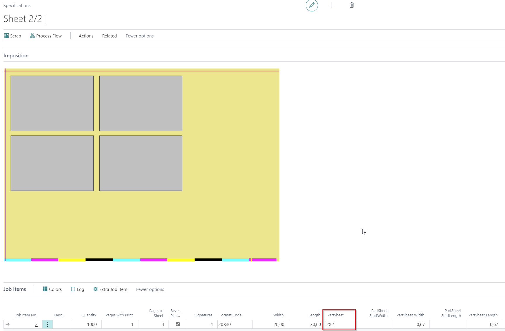This screenshot has height=331, width=505.
Task: Collapse the Job Items section header
Action: (15, 289)
